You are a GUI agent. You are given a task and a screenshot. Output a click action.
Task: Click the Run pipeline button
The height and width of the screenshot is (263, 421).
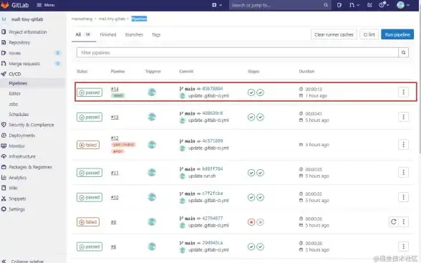pyautogui.click(x=397, y=34)
